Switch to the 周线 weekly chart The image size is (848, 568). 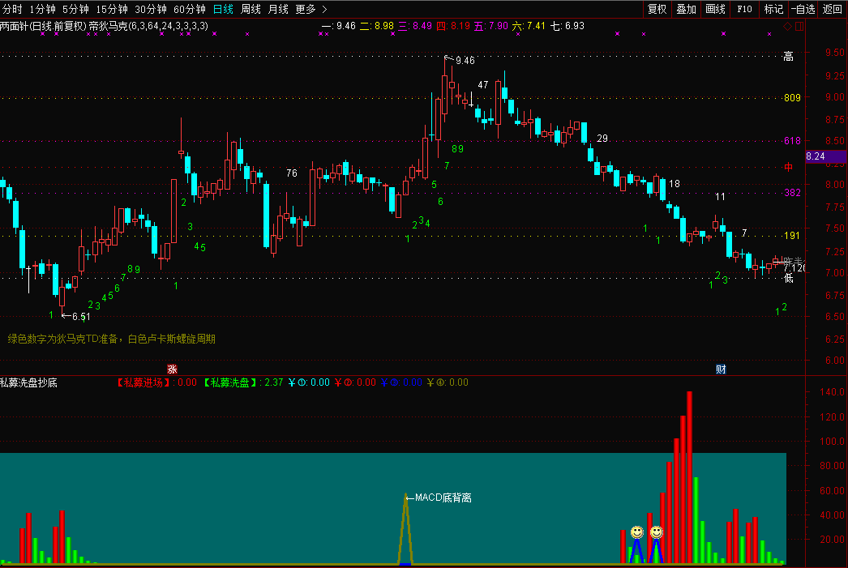[x=251, y=9]
